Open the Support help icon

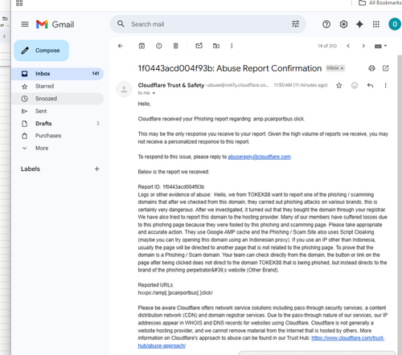tap(326, 24)
